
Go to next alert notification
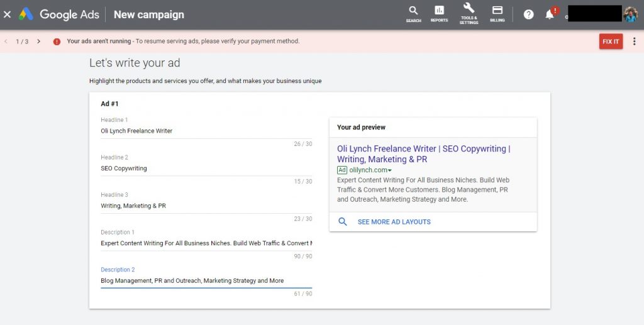(x=38, y=41)
